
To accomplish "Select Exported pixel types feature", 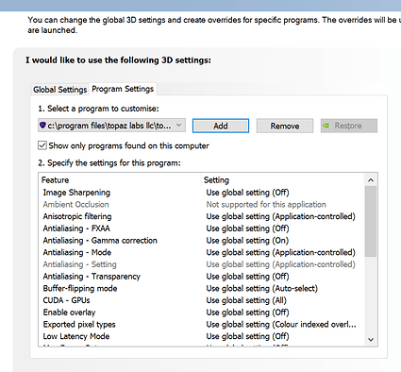I will coord(79,324).
